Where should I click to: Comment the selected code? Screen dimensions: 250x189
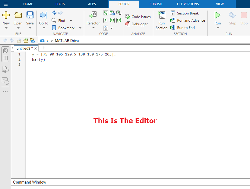point(106,13)
